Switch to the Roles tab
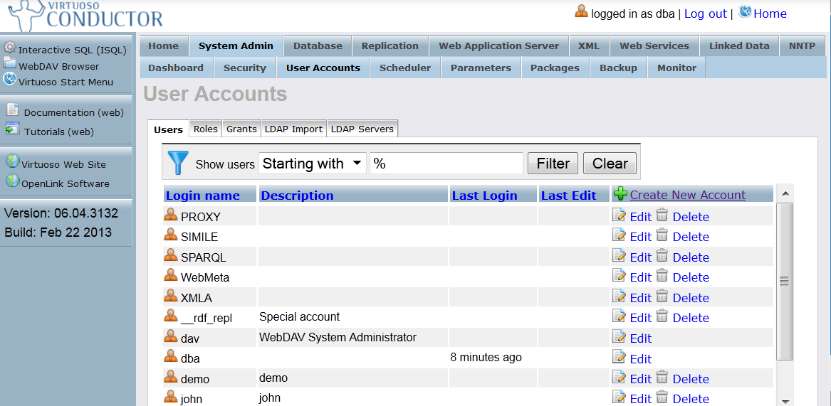Screen dimensions: 831x406 (x=206, y=129)
